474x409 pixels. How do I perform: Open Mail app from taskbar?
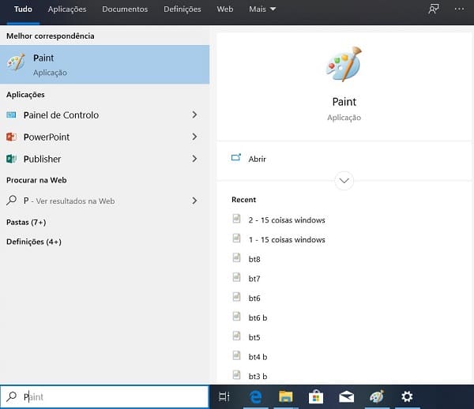(347, 396)
